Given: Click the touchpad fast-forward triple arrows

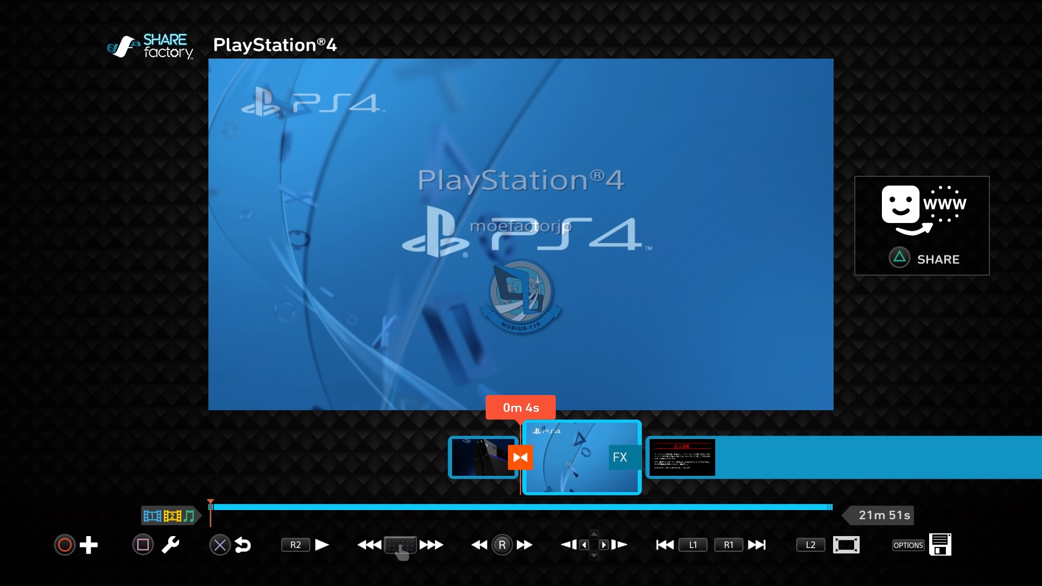Looking at the screenshot, I should click(431, 545).
